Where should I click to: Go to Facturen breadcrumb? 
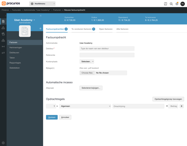57,10
